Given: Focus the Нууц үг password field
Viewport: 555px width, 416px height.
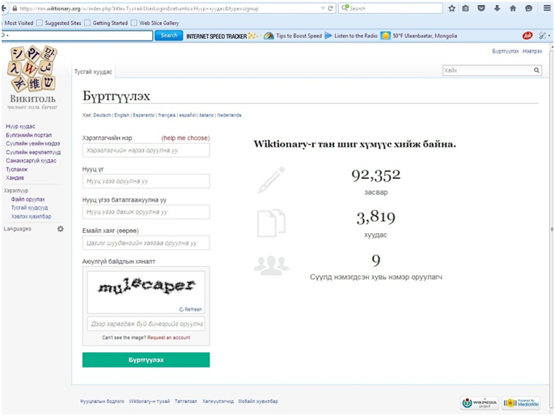Looking at the screenshot, I should pyautogui.click(x=146, y=181).
